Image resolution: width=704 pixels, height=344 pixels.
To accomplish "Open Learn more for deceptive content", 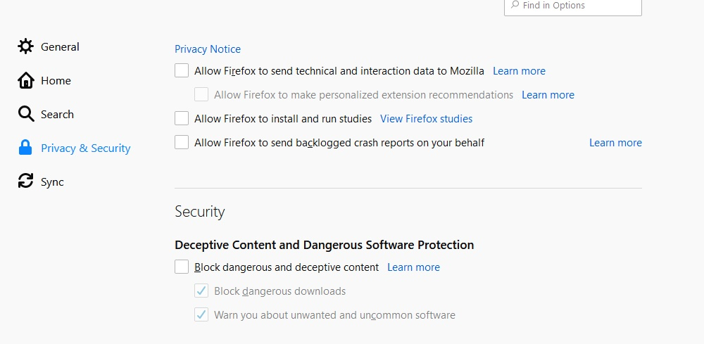I will tap(413, 267).
